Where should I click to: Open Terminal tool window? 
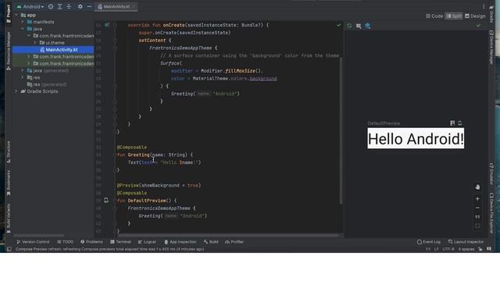click(120, 242)
